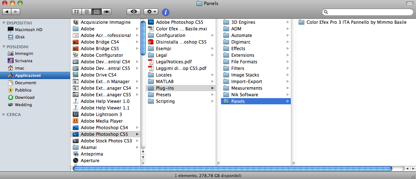Screen dimensions: 416x179
Task: Select Adobe Bridge CS5 folder
Action: (105, 48)
